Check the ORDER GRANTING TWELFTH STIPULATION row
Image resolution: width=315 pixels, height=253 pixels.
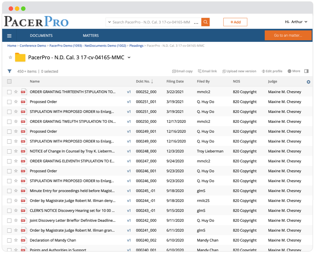(9, 122)
